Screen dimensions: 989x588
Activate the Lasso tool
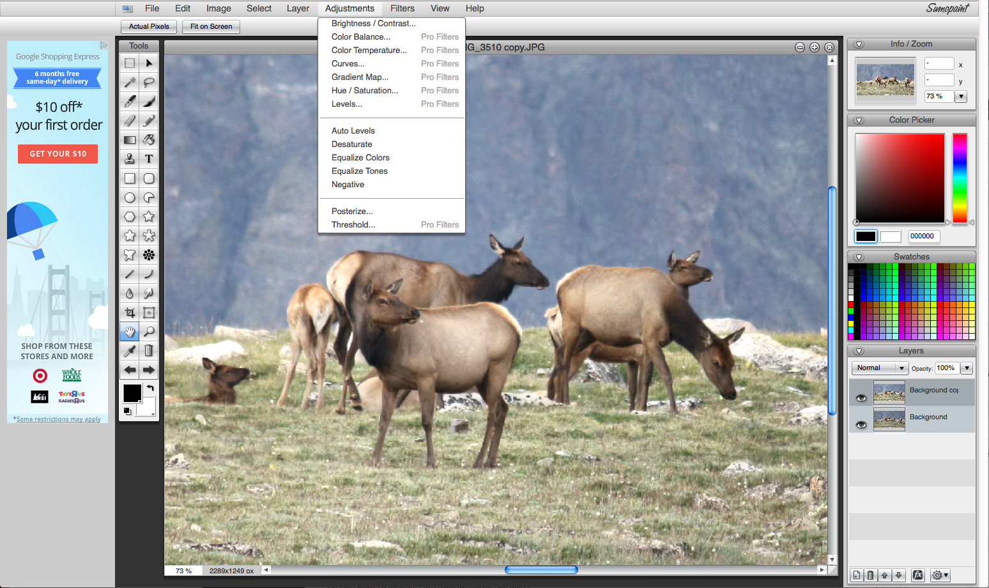[148, 82]
